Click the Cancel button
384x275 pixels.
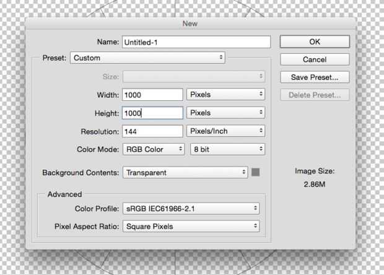tap(315, 59)
